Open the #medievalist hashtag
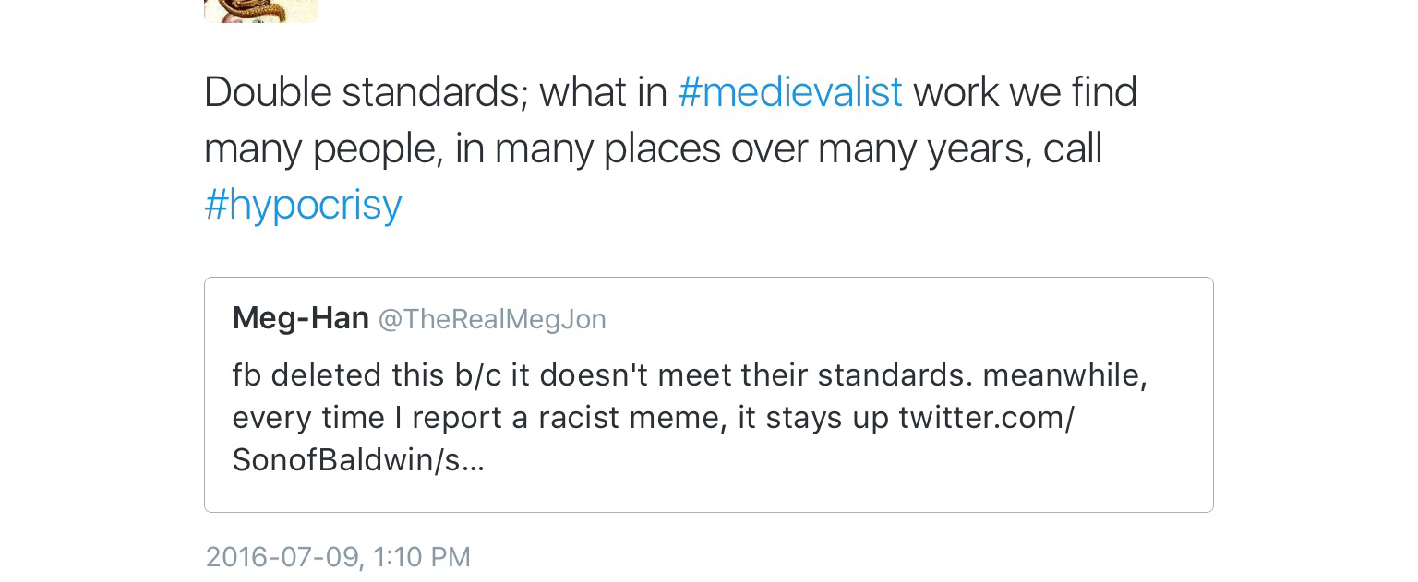 (789, 92)
